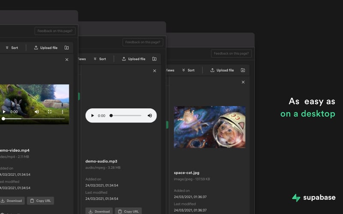The width and height of the screenshot is (343, 214).
Task: Download the demo-video.mp4 file
Action: tap(12, 201)
